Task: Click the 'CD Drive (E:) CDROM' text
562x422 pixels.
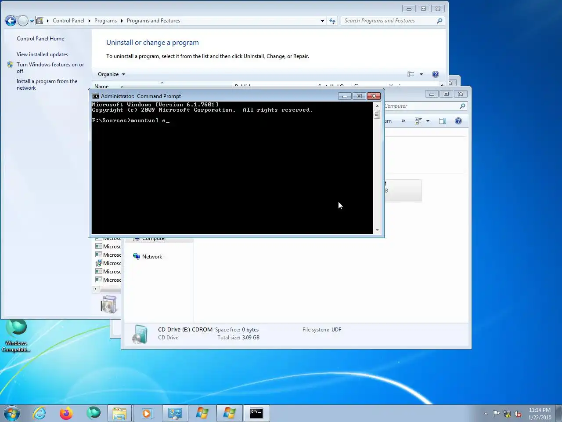Action: coord(185,330)
